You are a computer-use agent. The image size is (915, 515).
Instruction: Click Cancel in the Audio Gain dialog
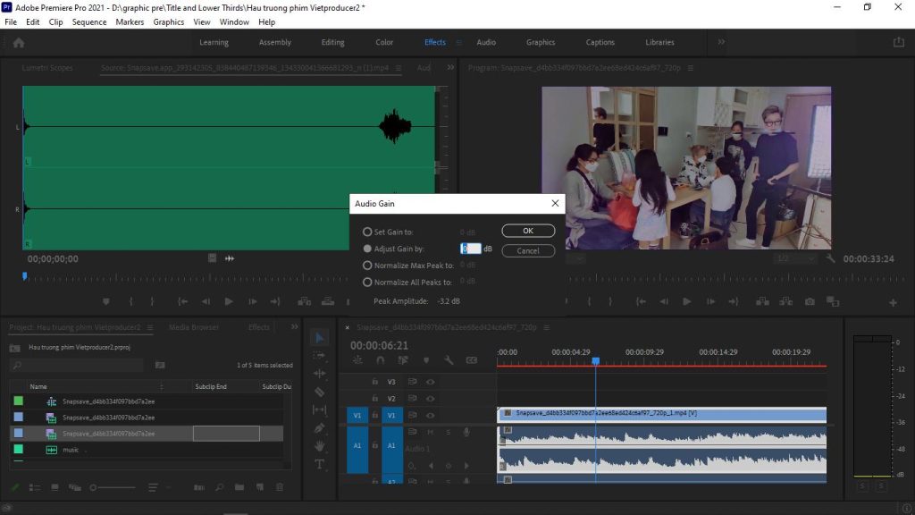(x=528, y=250)
